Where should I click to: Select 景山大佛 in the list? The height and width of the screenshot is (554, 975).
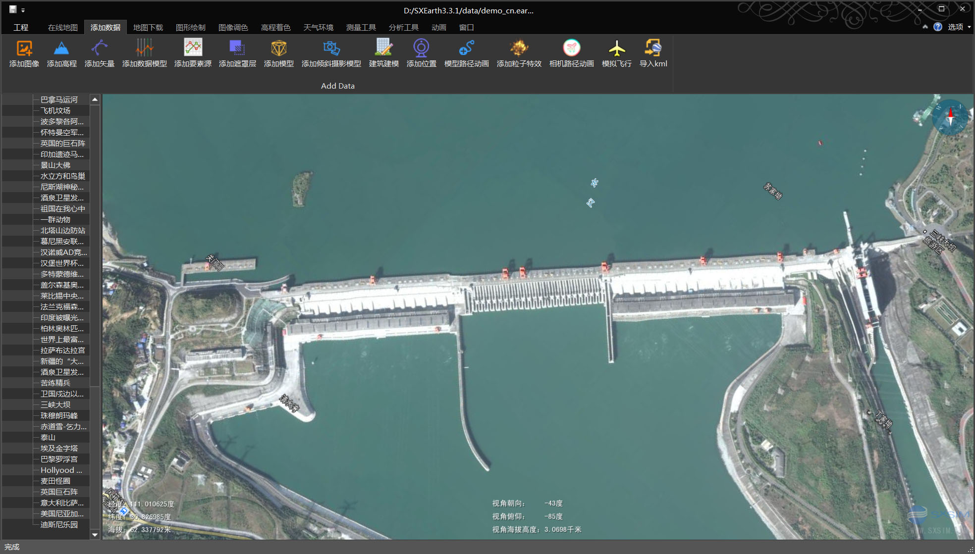[55, 165]
